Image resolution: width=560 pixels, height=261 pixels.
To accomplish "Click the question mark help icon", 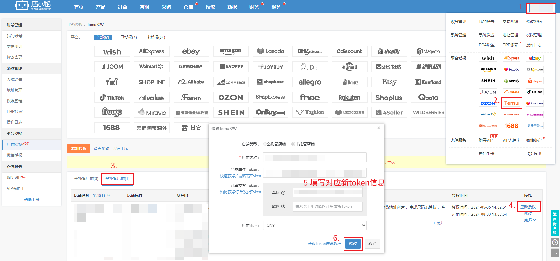I will [555, 243].
